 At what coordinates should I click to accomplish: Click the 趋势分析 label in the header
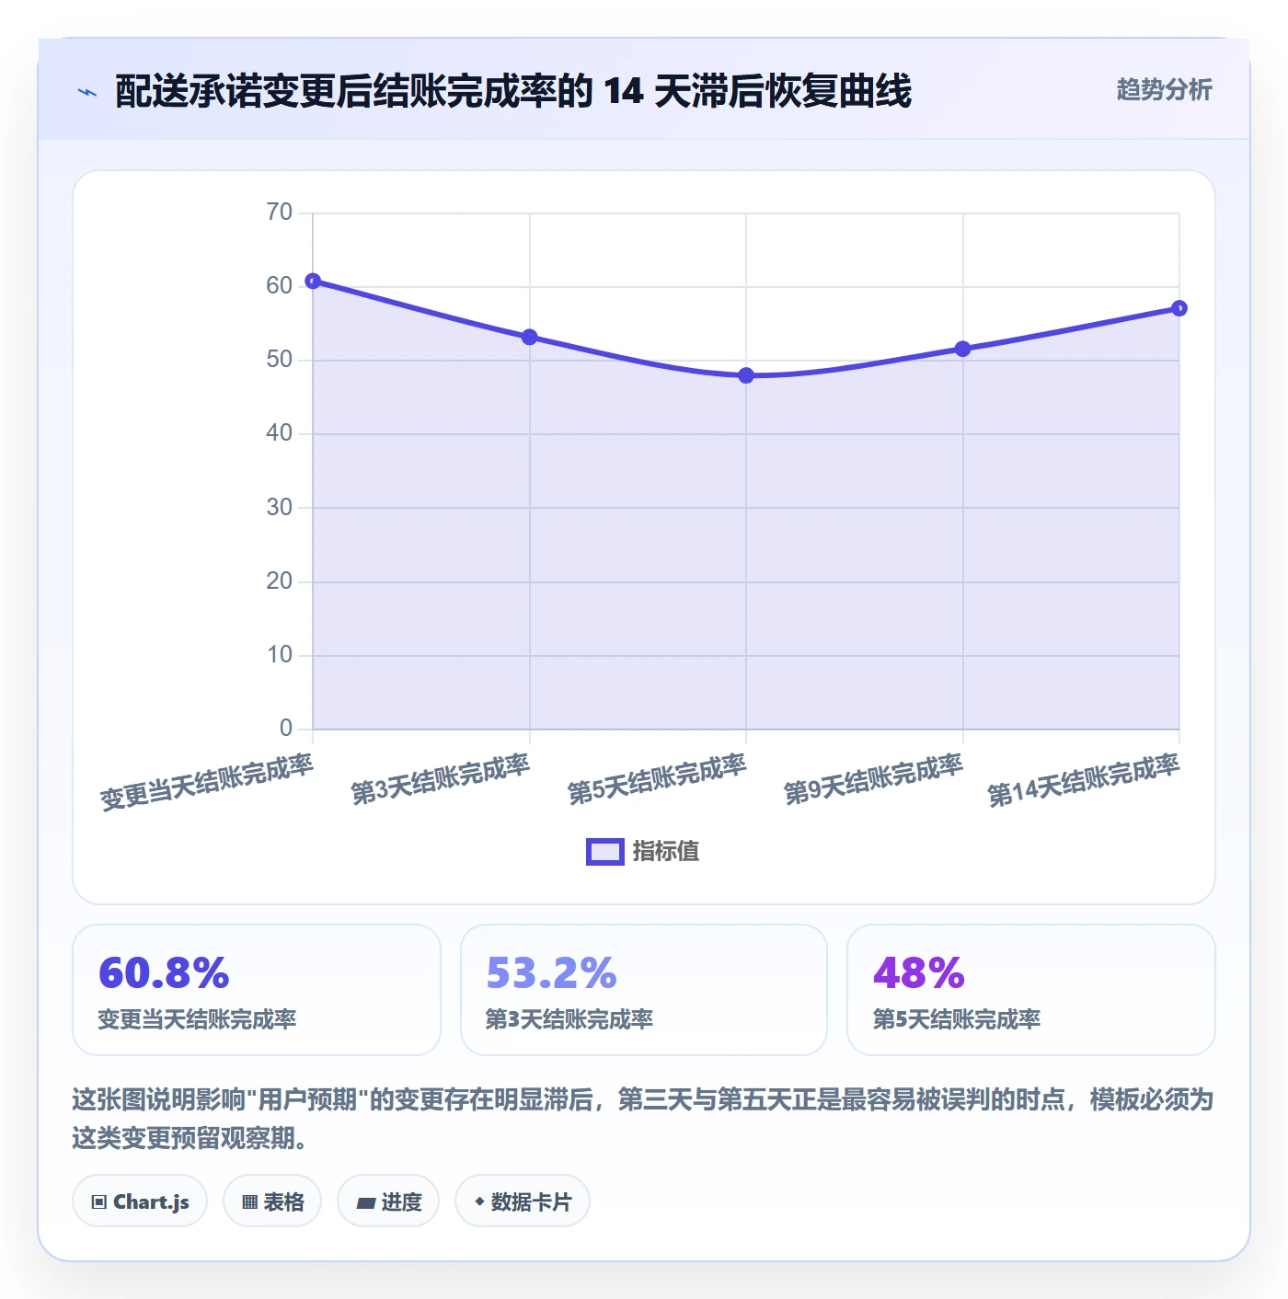pyautogui.click(x=1164, y=89)
